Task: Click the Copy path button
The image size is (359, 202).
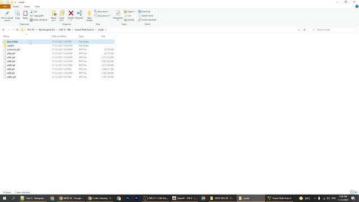Action: [x=36, y=16]
